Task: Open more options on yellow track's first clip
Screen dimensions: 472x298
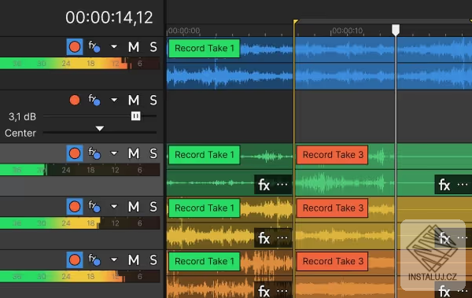Action: [282, 237]
